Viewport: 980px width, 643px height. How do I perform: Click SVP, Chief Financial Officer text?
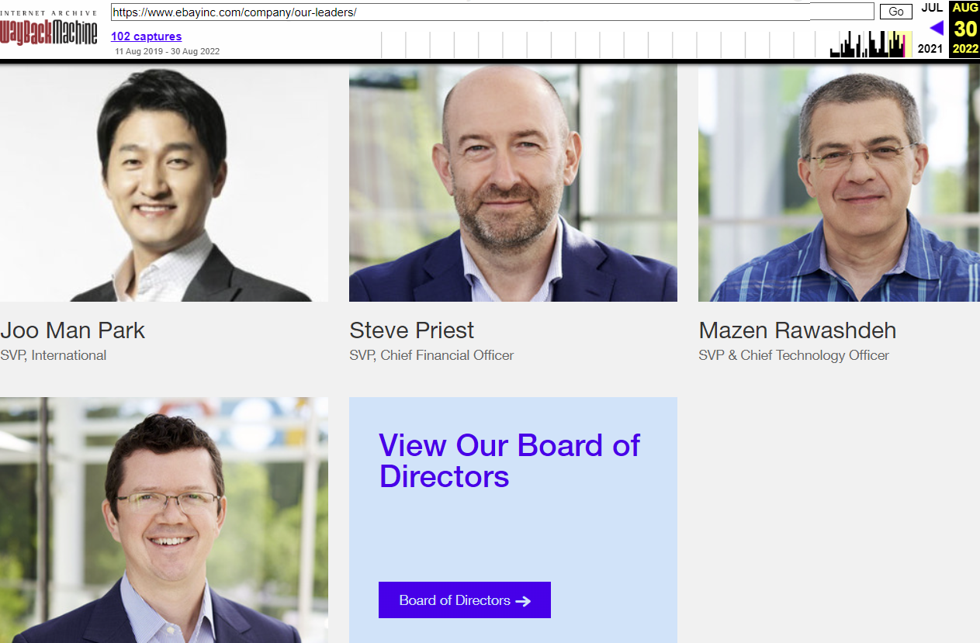pos(431,355)
